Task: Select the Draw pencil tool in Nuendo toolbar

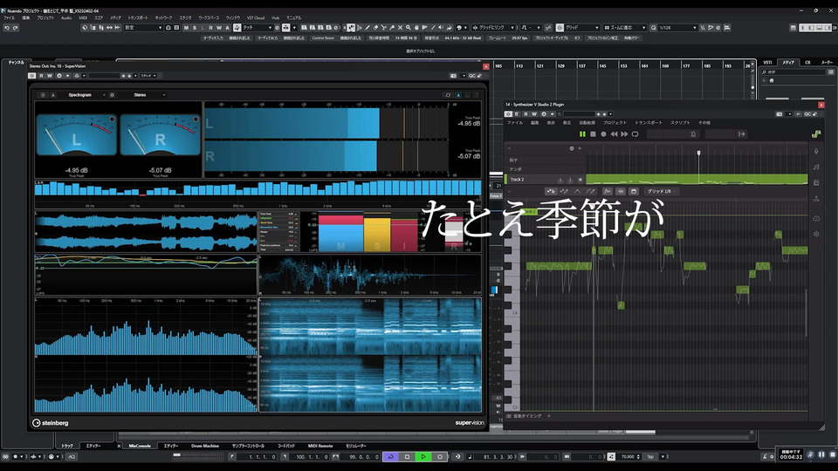Action: click(x=367, y=28)
